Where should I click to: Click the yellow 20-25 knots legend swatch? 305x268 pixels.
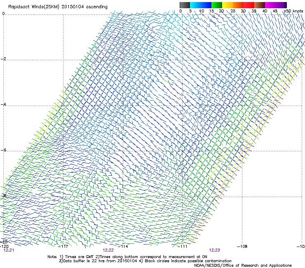click(228, 5)
